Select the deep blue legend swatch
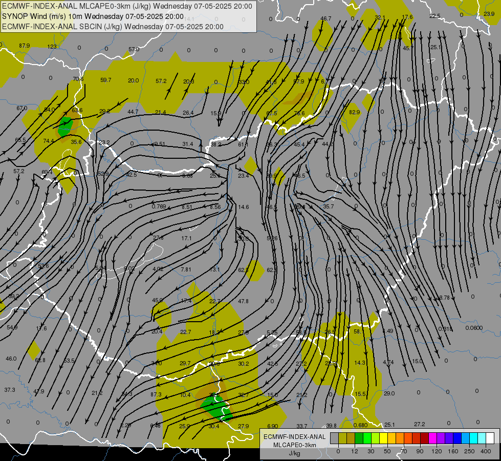Image resolution: width=501 pixels, height=461 pixels. pyautogui.click(x=457, y=438)
